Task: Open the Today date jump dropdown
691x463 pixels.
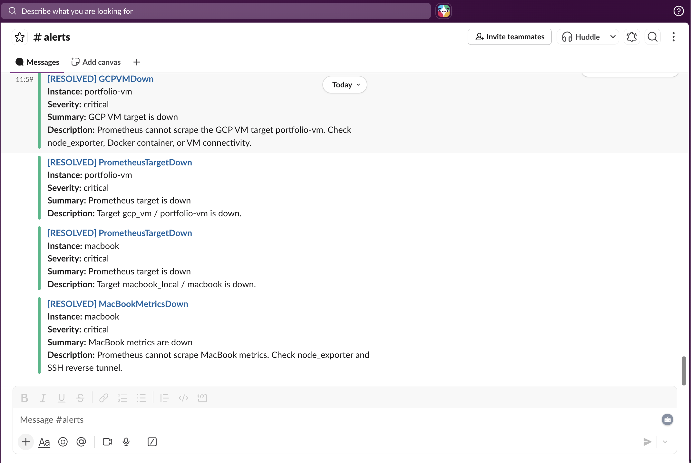Action: pos(345,84)
